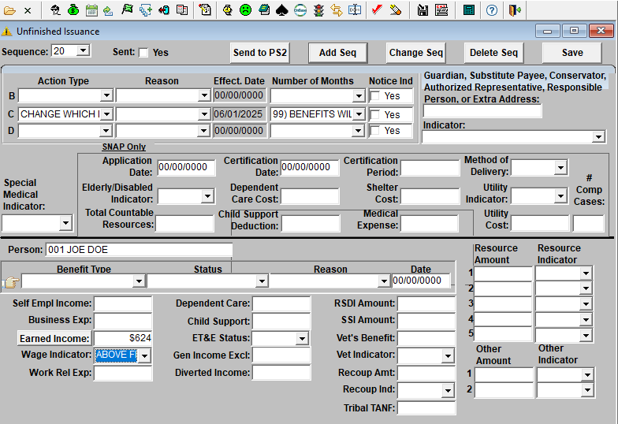This screenshot has height=424, width=618.
Task: Open the OnBase globe icon
Action: (300, 9)
